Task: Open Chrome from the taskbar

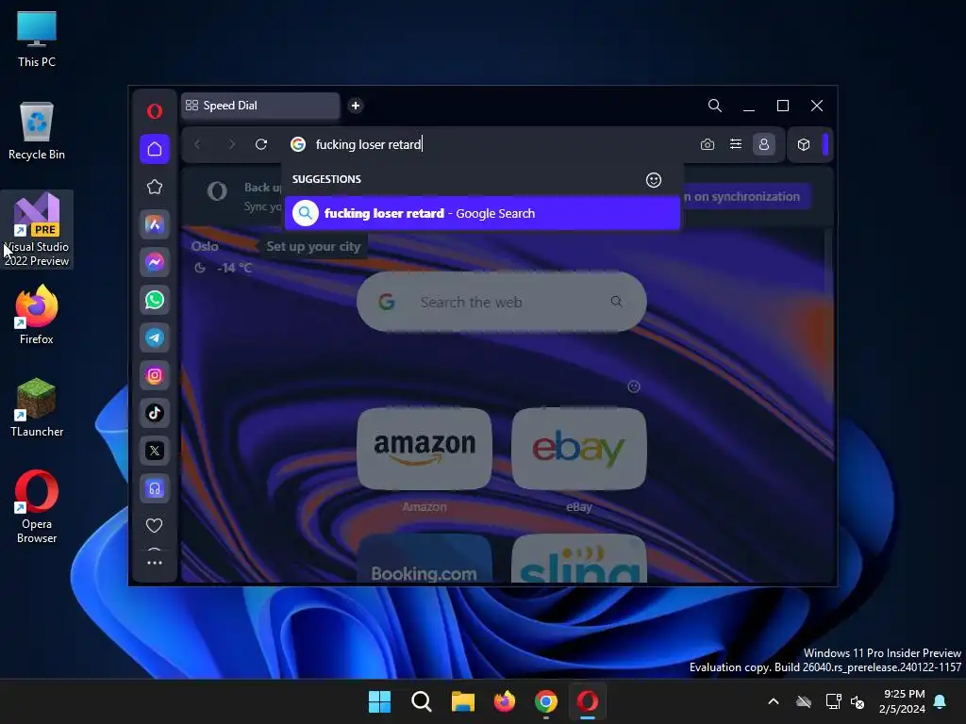Action: 546,701
